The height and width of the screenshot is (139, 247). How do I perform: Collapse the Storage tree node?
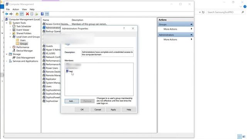pyautogui.click(x=7, y=54)
